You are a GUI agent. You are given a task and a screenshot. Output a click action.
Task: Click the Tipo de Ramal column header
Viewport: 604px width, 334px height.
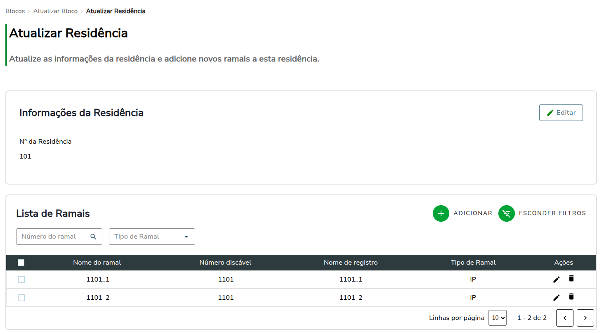[x=473, y=263]
